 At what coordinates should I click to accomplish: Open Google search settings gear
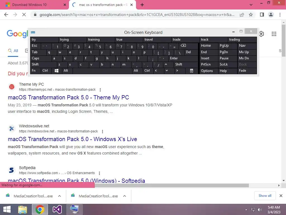[261, 34]
